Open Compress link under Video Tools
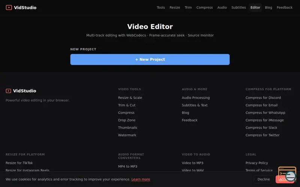The width and height of the screenshot is (300, 187). click(126, 113)
